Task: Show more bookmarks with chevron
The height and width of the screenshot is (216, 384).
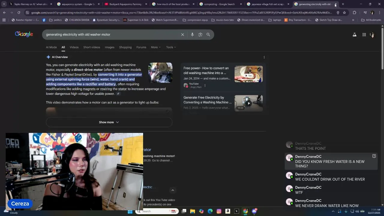Action: pos(353,20)
